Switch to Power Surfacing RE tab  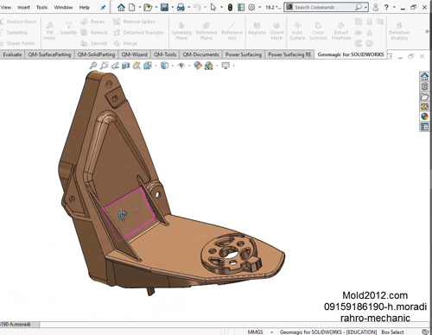(x=289, y=54)
